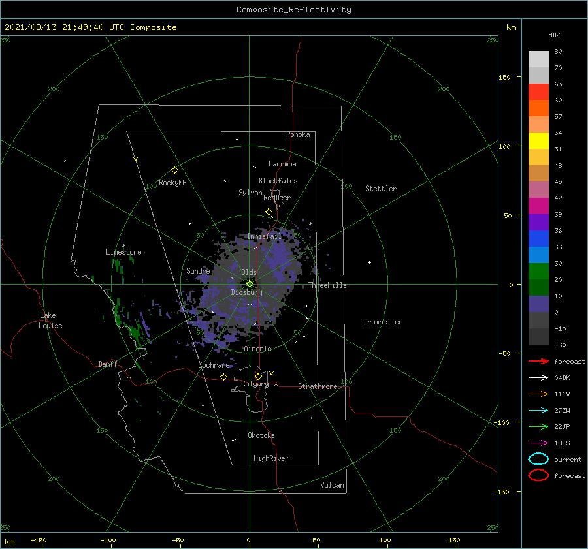Click the Sundre town label

tap(198, 270)
